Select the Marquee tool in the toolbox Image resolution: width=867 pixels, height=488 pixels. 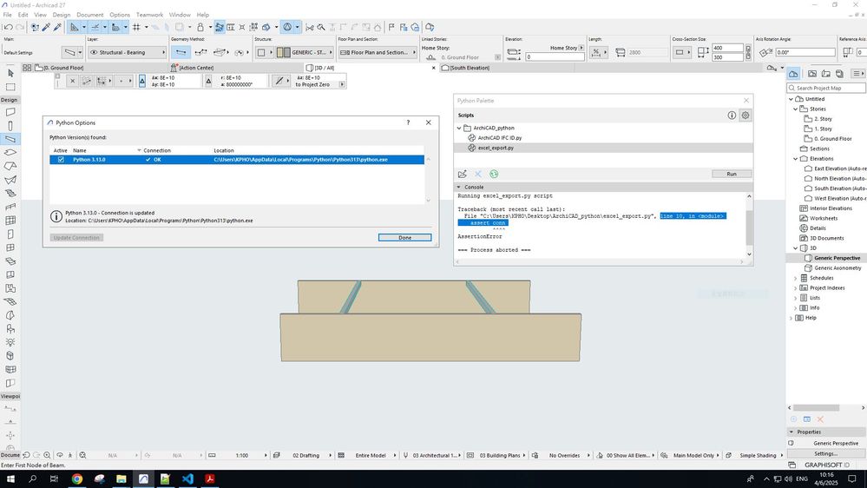(10, 87)
